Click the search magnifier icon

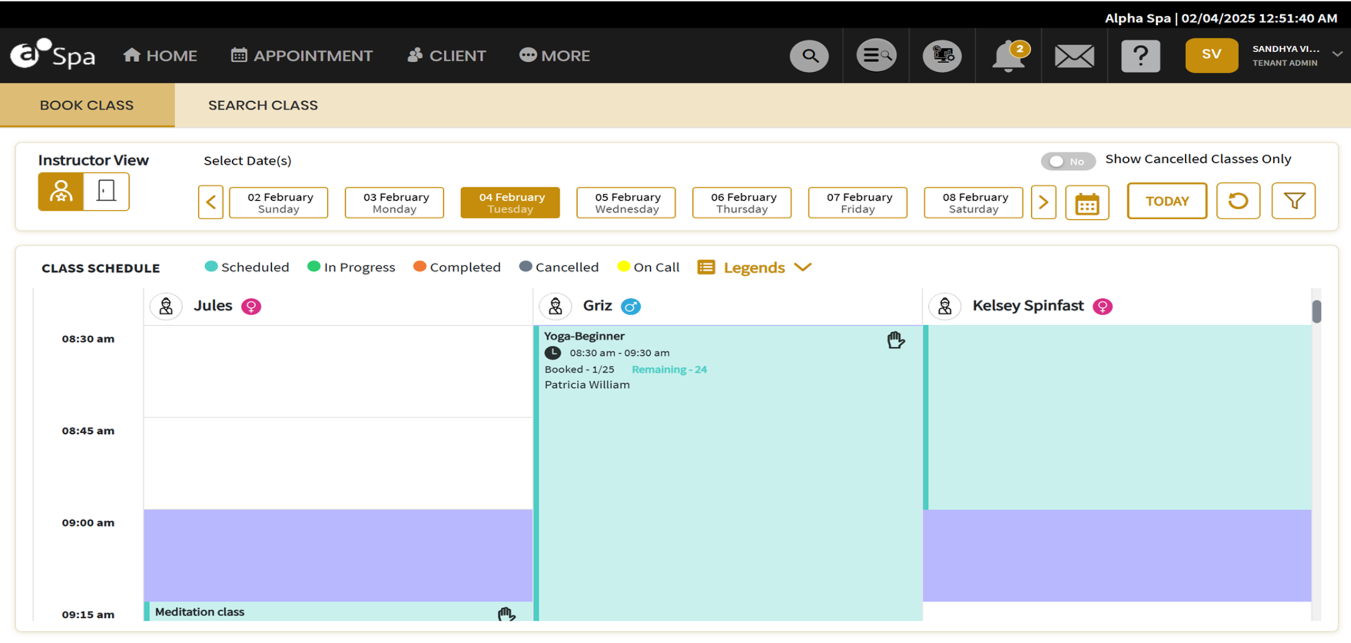[x=809, y=55]
